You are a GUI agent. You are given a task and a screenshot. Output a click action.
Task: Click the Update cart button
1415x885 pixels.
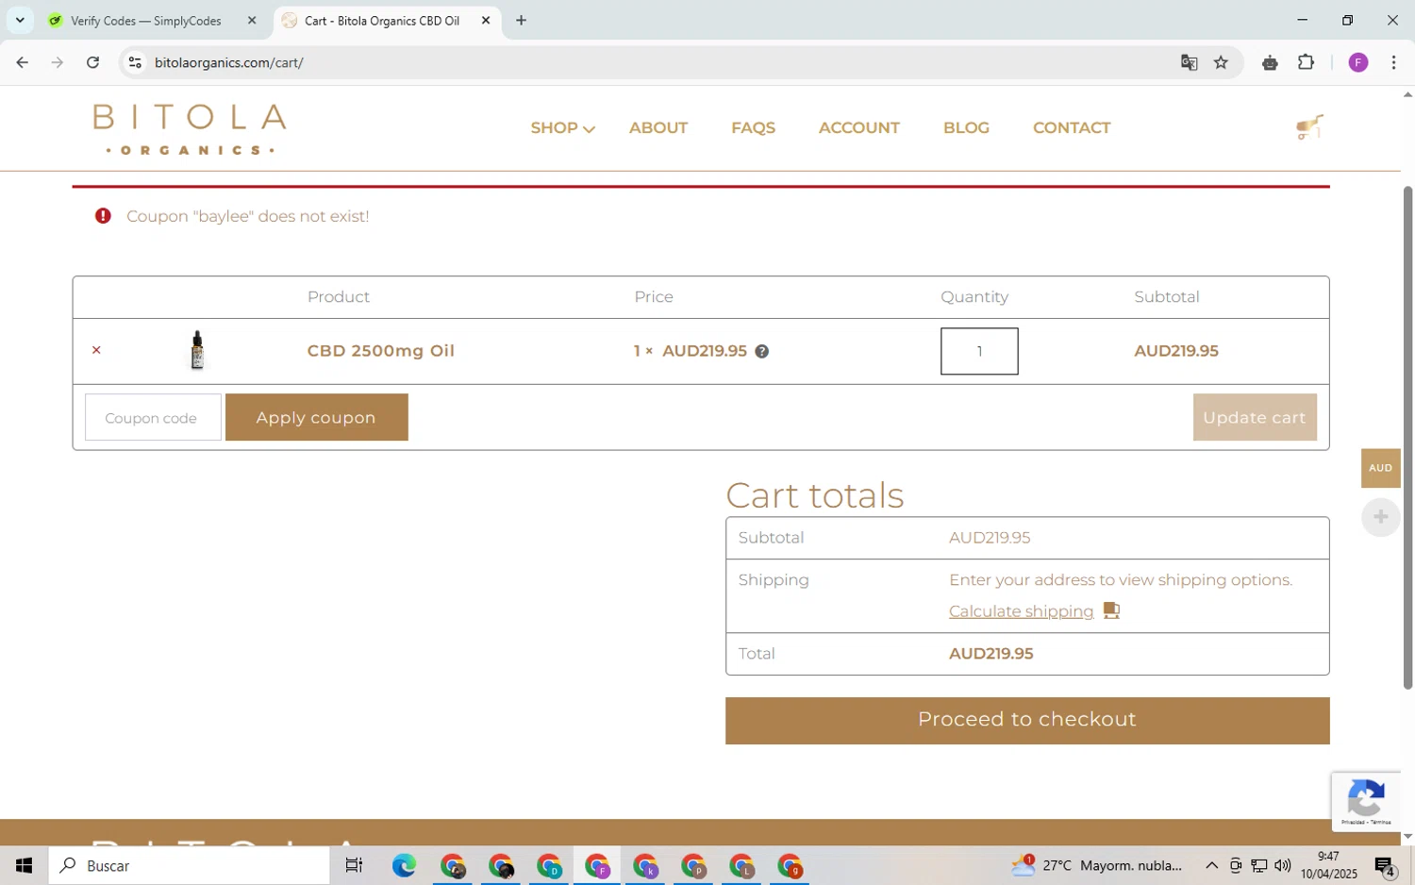coord(1254,417)
